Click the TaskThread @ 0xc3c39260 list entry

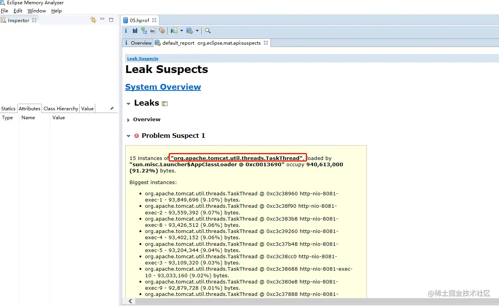pos(242,234)
